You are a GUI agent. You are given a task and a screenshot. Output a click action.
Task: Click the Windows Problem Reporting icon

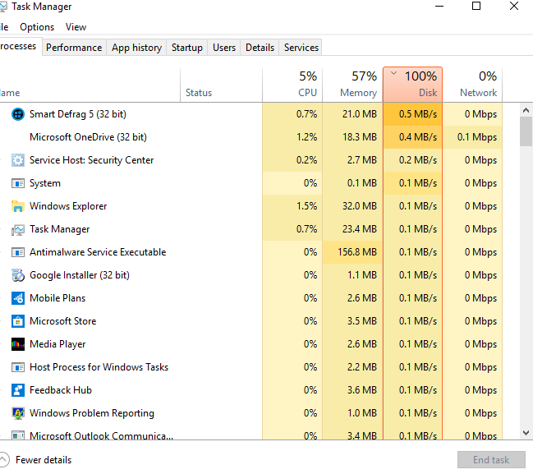18,413
